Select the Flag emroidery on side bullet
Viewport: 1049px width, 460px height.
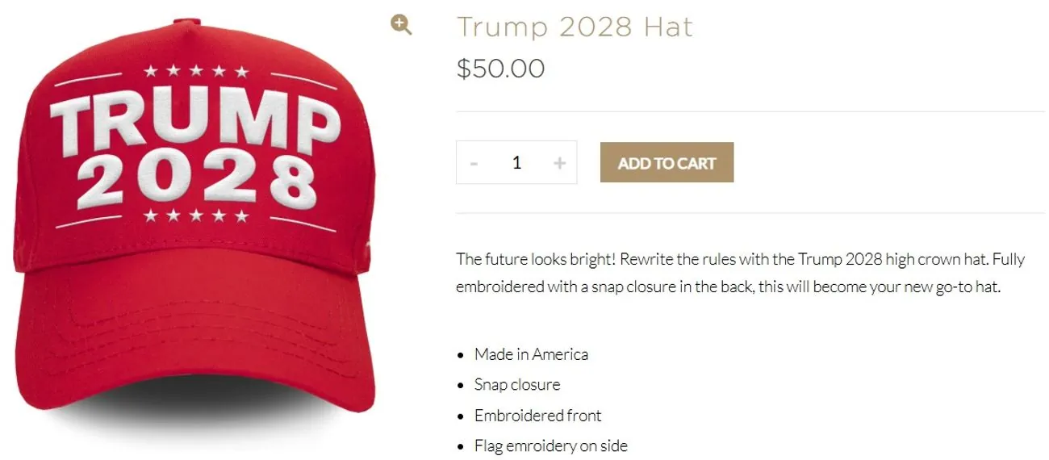551,446
